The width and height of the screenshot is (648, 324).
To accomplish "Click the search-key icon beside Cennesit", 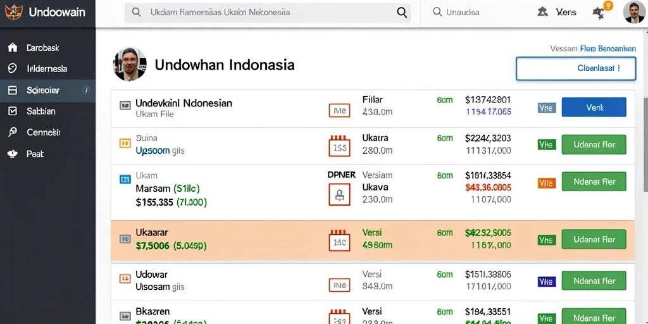I will point(13,132).
